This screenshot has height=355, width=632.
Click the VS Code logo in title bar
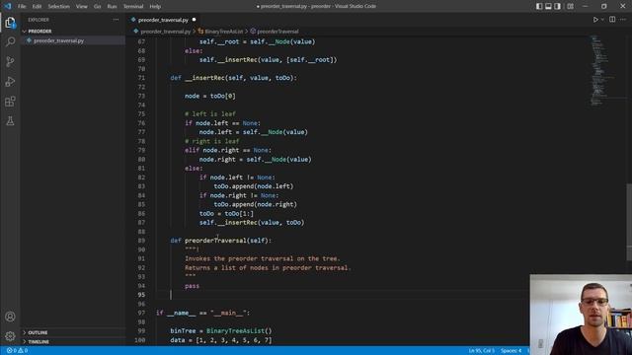click(x=8, y=6)
